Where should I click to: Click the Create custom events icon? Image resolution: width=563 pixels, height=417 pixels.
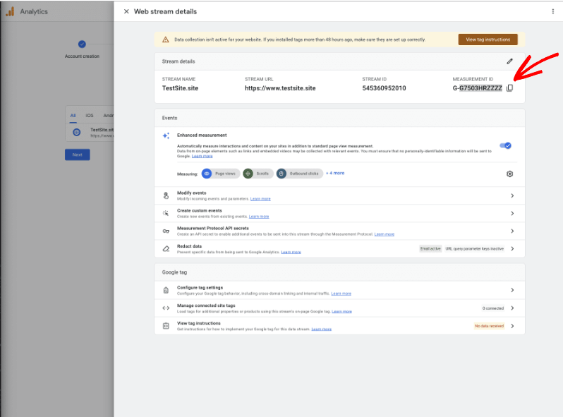[166, 213]
